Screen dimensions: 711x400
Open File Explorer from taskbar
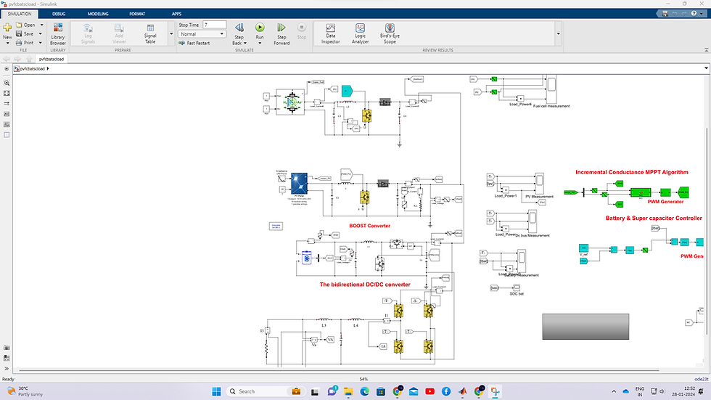348,391
